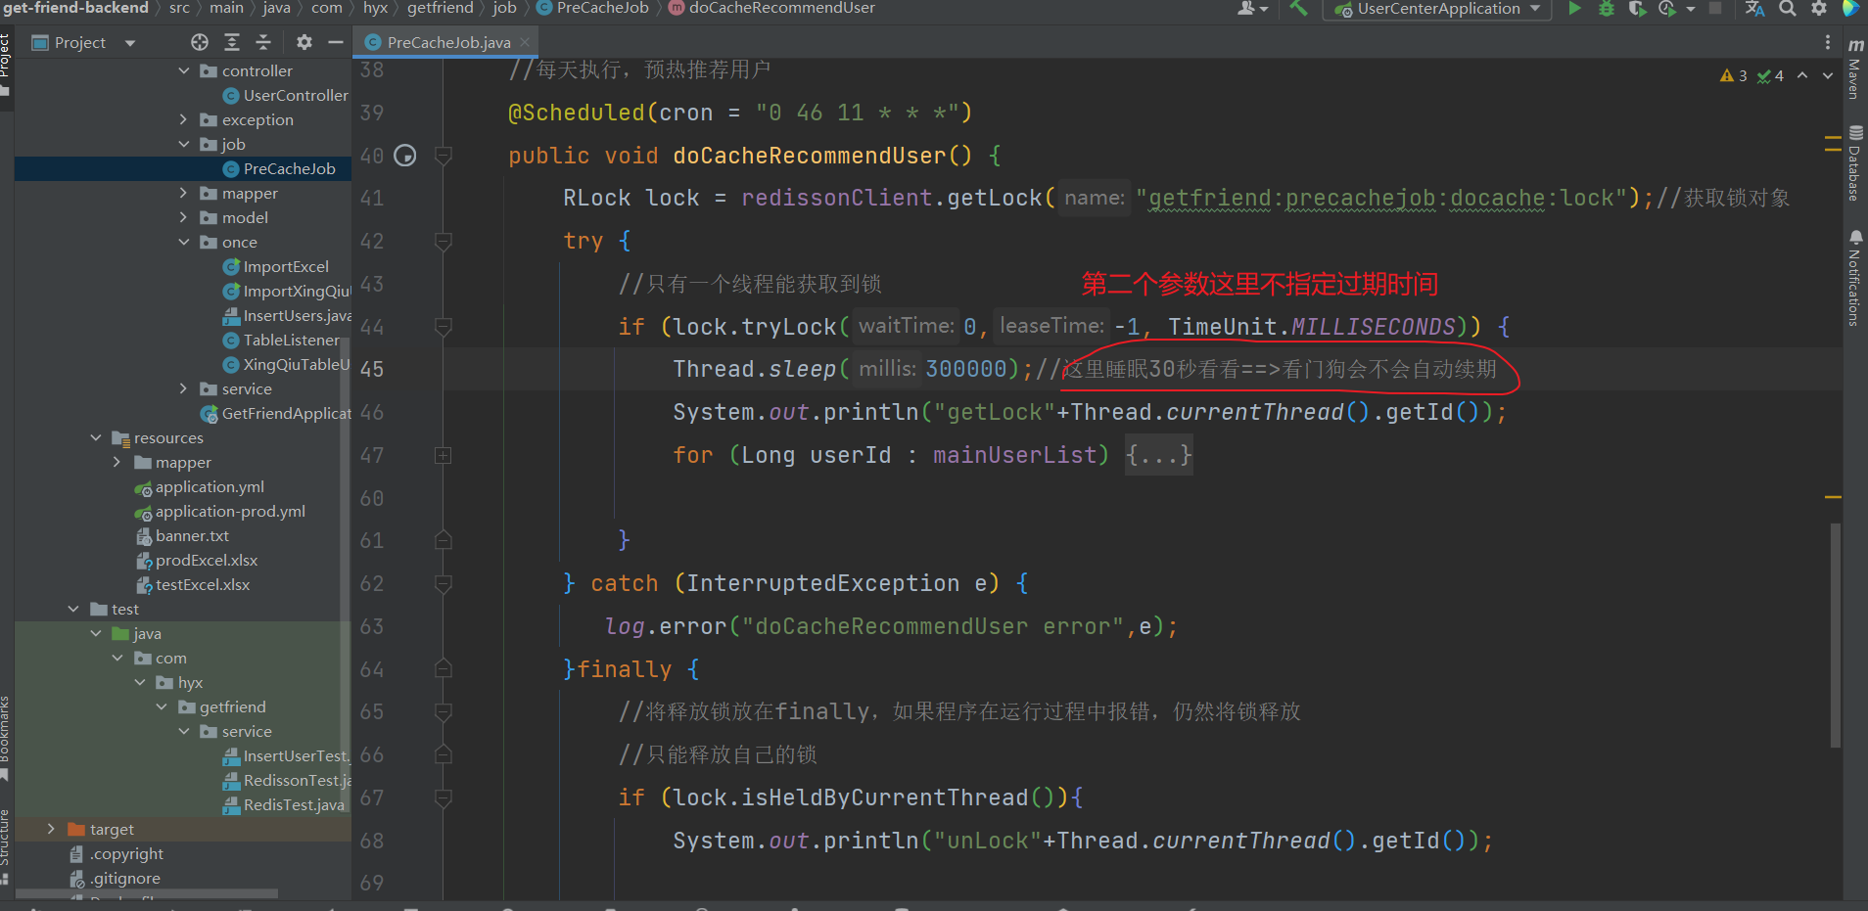The height and width of the screenshot is (911, 1868).
Task: Click Expand All in Project panel
Action: (232, 42)
